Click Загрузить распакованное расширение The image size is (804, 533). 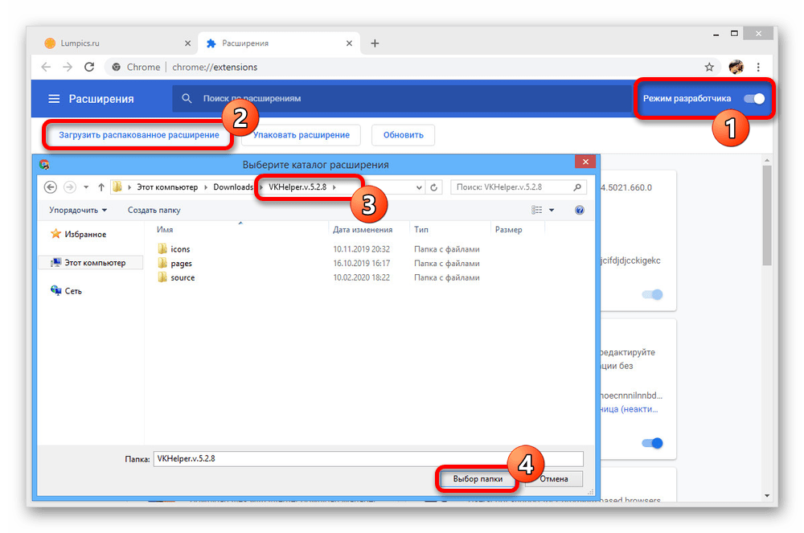pos(139,135)
